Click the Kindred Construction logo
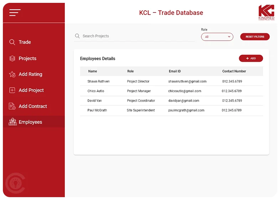 (x=266, y=12)
